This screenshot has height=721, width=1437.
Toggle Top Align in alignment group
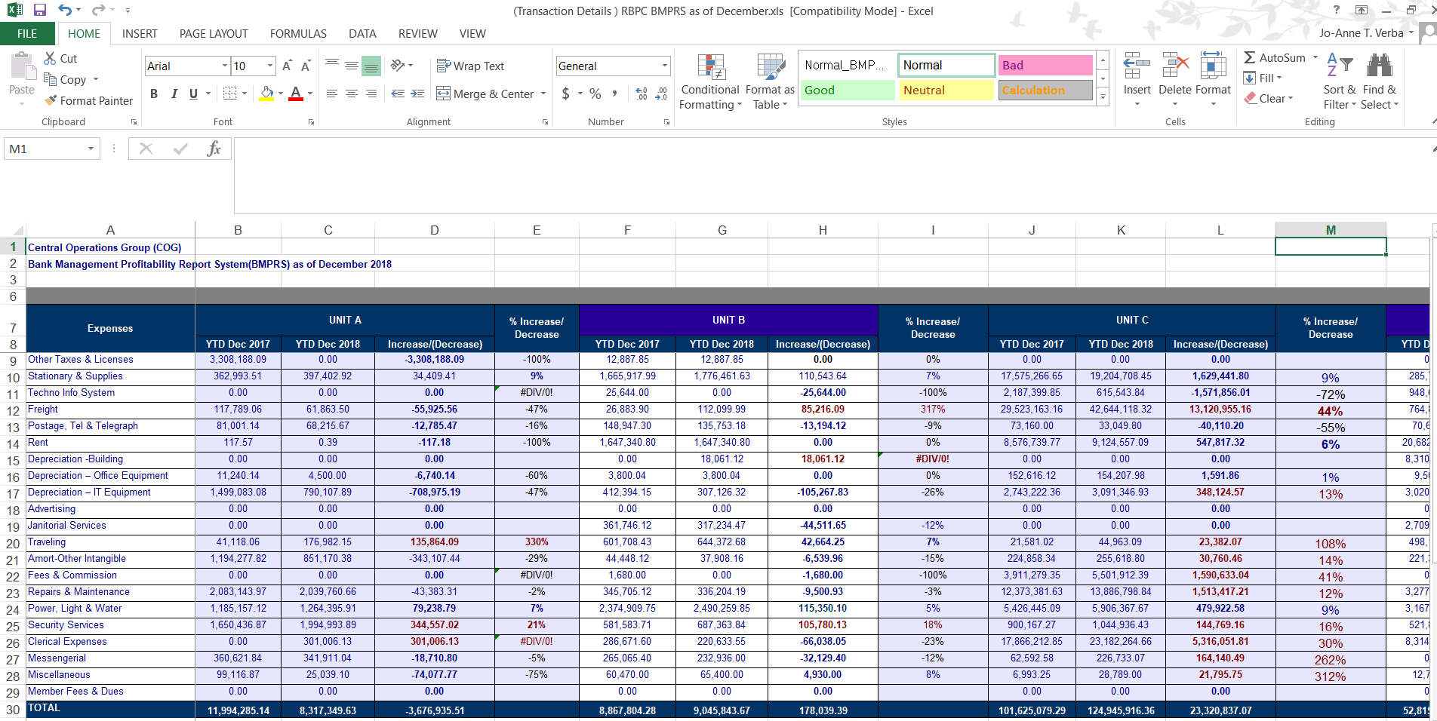[332, 66]
